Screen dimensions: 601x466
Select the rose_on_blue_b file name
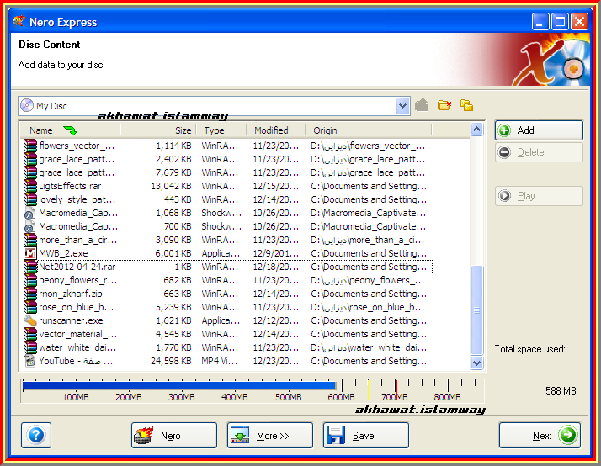[76, 307]
